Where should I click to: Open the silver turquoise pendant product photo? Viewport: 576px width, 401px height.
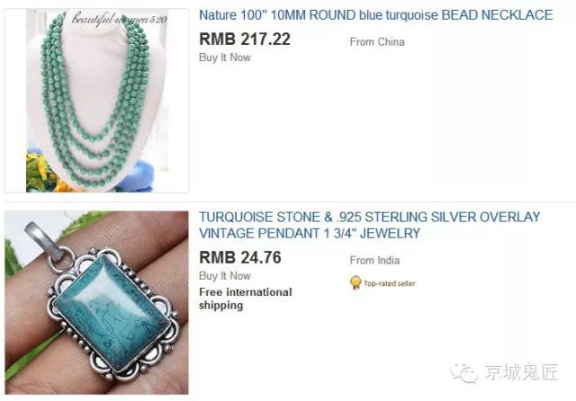coord(96,303)
